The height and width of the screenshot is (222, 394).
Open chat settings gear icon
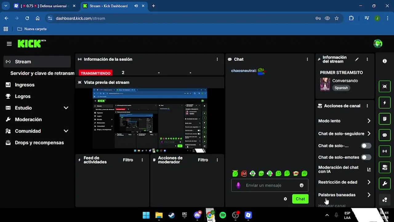tap(285, 199)
